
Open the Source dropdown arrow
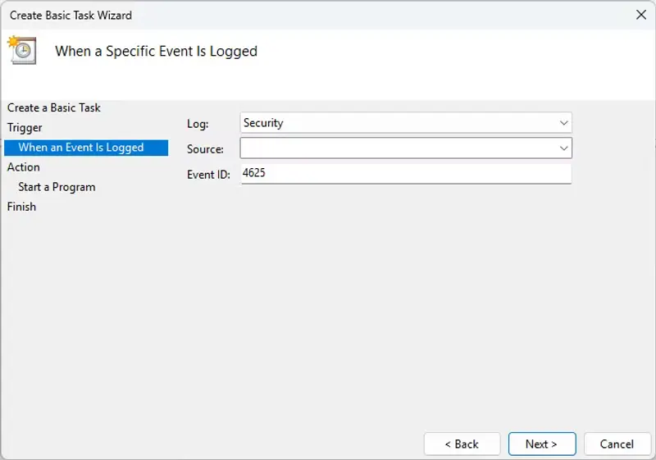[x=563, y=148]
